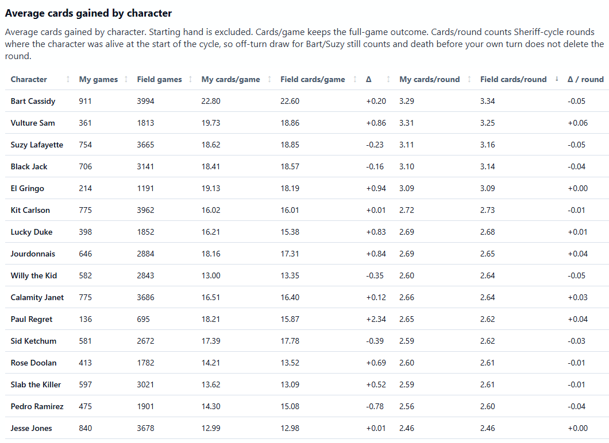
Task: Click the Average cards gained heading
Action: coord(88,13)
